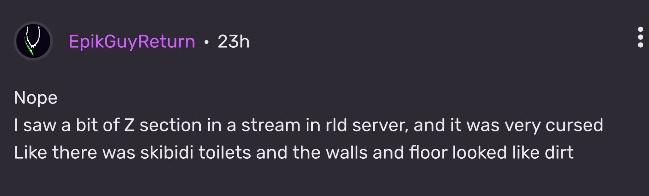
Task: Click the word "skibidi" in the comment
Action: coord(167,153)
